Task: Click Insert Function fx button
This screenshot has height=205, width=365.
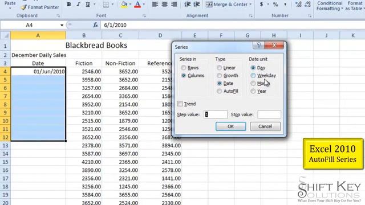Action: (x=95, y=25)
